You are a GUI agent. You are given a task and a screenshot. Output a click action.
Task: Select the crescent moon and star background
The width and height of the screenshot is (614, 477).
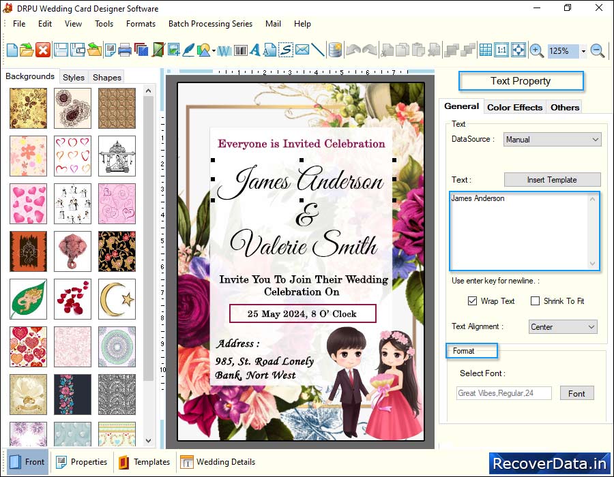click(117, 299)
